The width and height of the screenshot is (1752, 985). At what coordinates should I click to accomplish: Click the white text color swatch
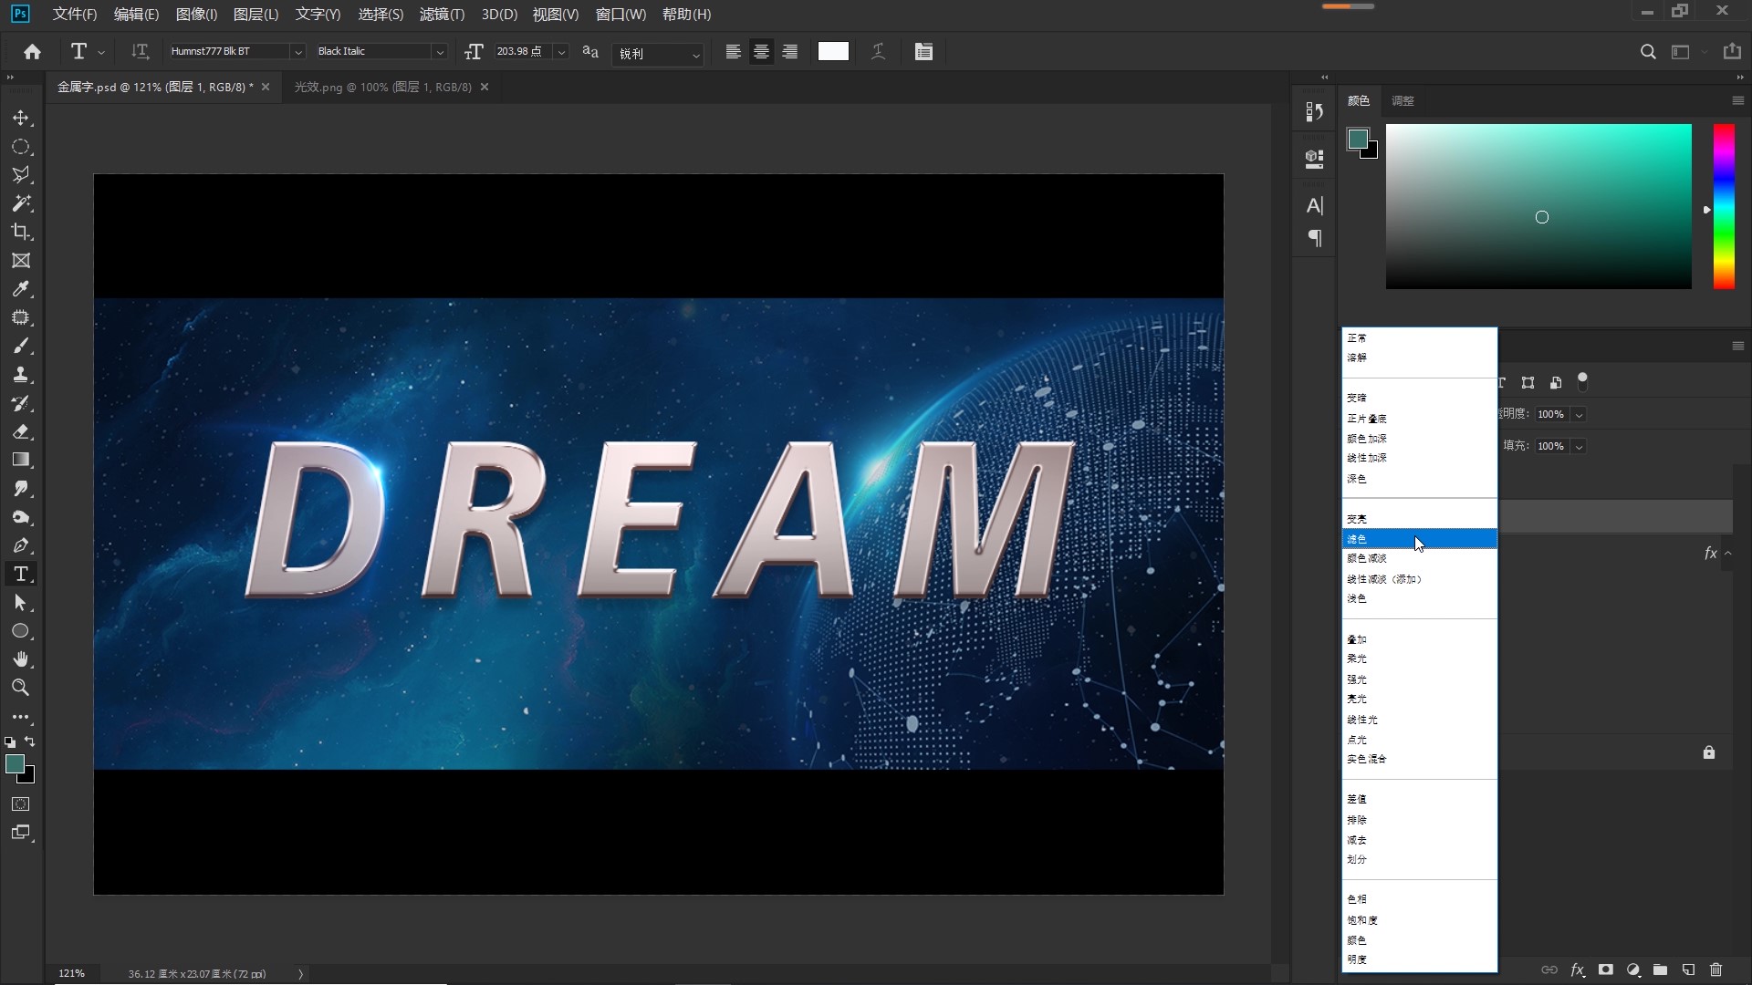click(833, 52)
